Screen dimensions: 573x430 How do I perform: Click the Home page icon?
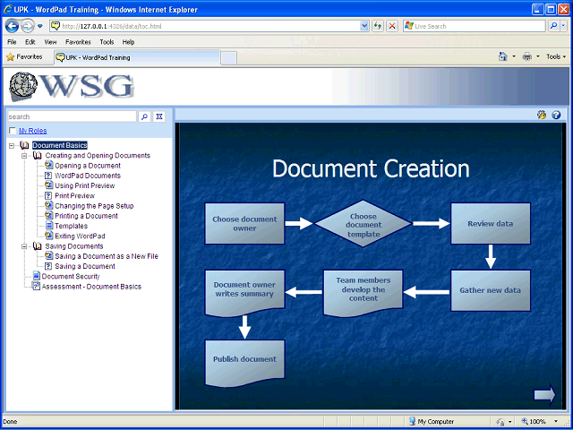[x=503, y=56]
